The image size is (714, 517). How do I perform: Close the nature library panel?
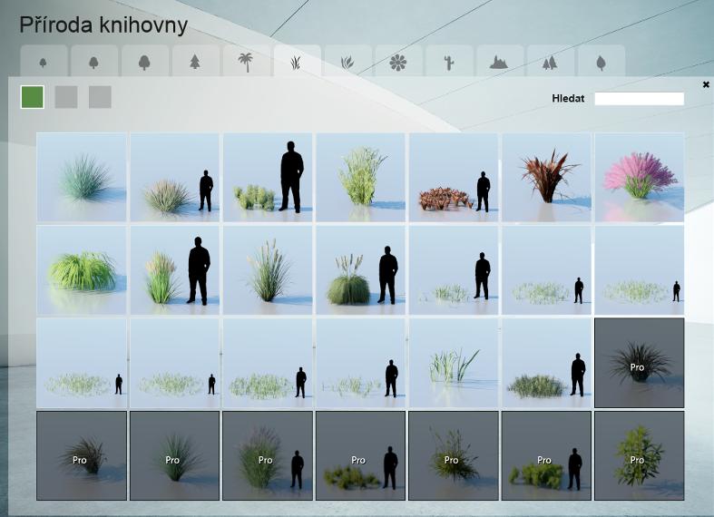click(706, 84)
